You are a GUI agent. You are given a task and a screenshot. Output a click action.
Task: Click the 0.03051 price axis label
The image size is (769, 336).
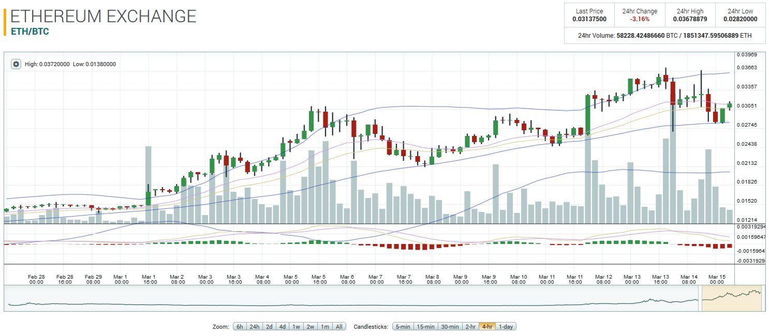747,106
